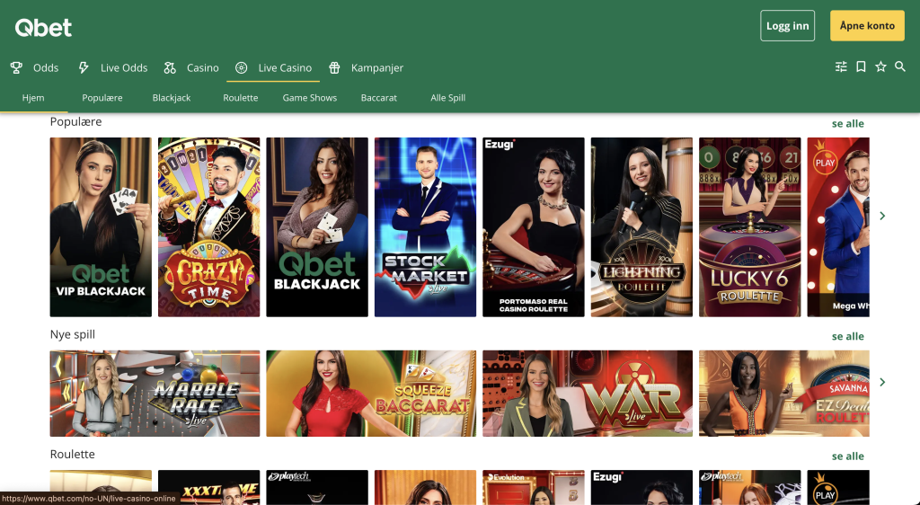Image resolution: width=920 pixels, height=505 pixels.
Task: Open Stock Market Live game
Action: click(425, 227)
